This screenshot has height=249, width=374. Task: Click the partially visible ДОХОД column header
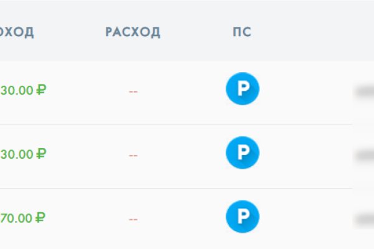pos(17,32)
